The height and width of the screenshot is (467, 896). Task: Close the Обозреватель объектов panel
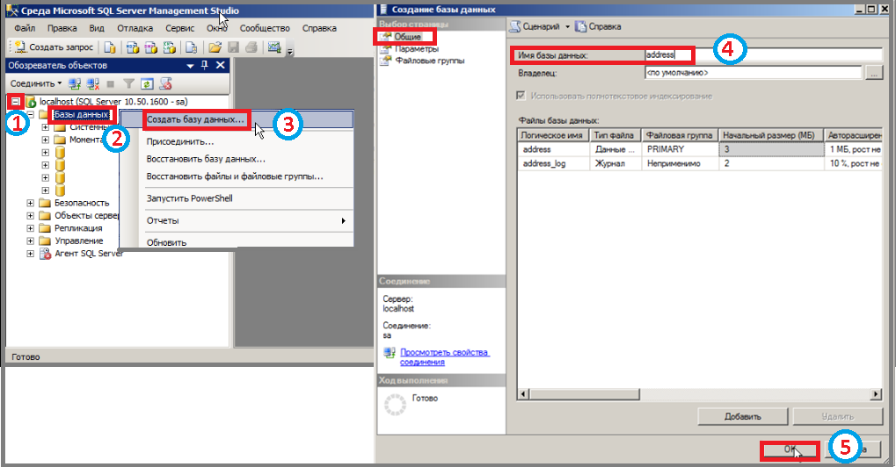tap(221, 65)
